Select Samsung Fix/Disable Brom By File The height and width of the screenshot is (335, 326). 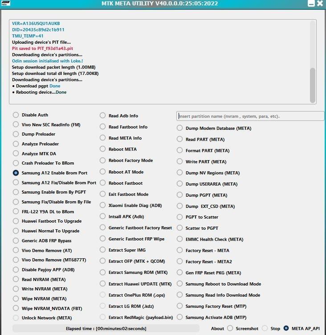[x=16, y=202]
